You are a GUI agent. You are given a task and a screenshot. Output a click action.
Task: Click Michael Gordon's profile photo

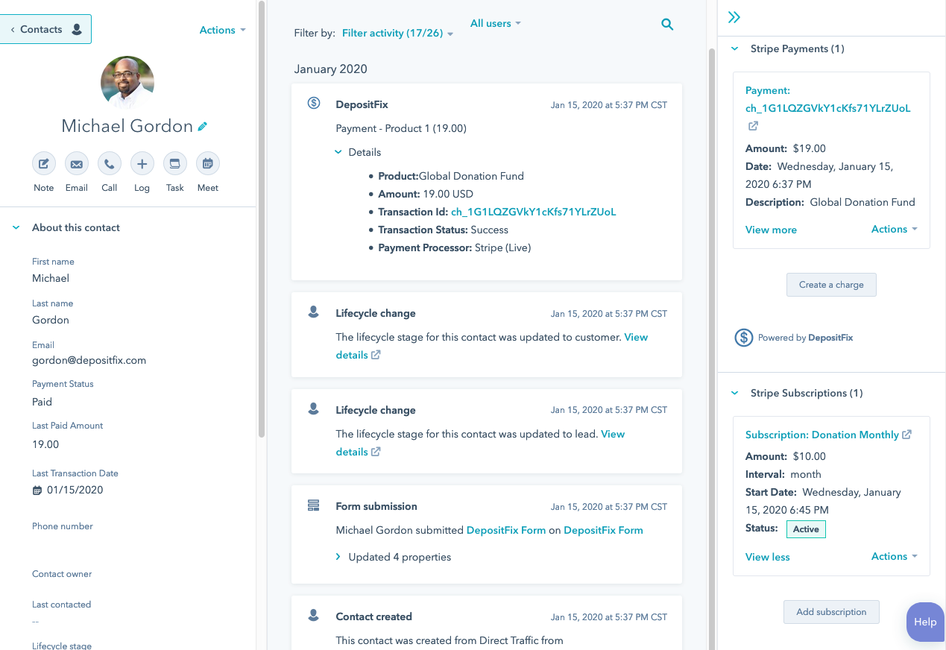[127, 82]
